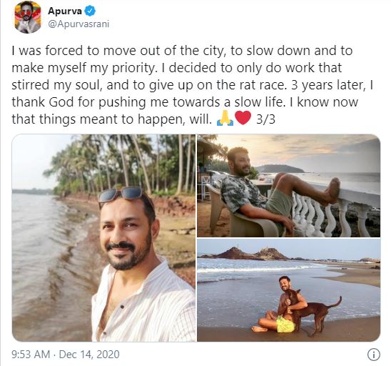
Task: Open the photo with the brown dog
Action: pyautogui.click(x=289, y=290)
